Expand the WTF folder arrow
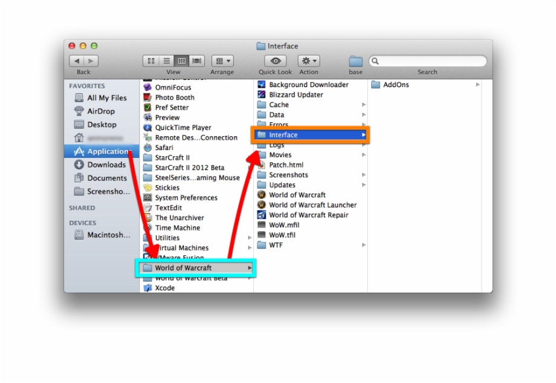 [363, 245]
